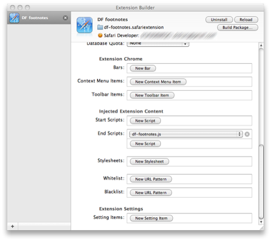Image resolution: width=271 pixels, height=241 pixels.
Task: Click the Safari Developer label
Action: coord(121,36)
